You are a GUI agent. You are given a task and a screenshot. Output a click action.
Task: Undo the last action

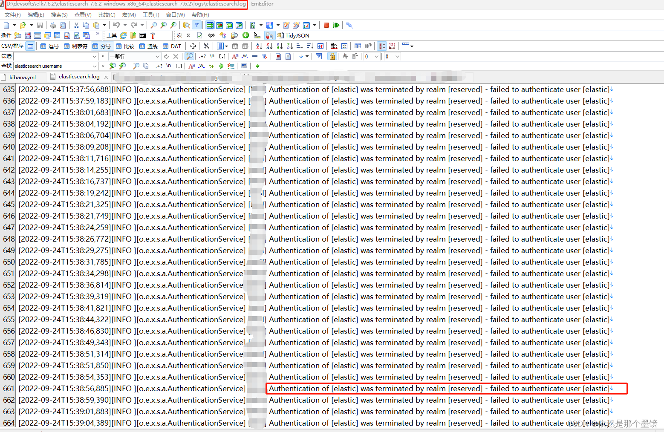click(116, 25)
